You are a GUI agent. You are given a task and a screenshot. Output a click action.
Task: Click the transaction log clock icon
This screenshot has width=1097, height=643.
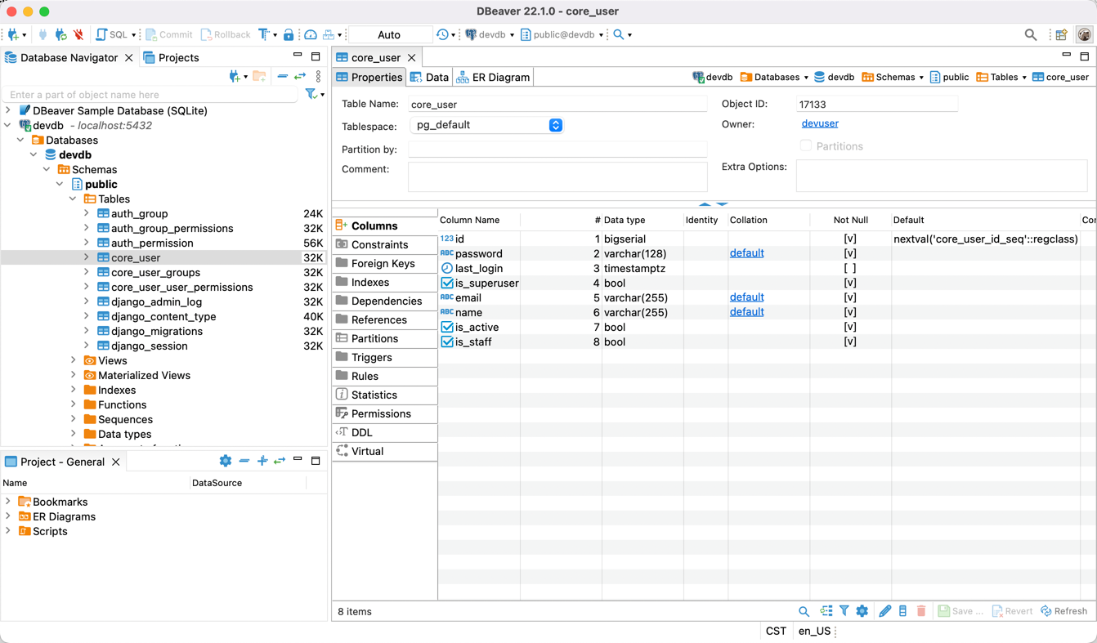[x=442, y=34]
